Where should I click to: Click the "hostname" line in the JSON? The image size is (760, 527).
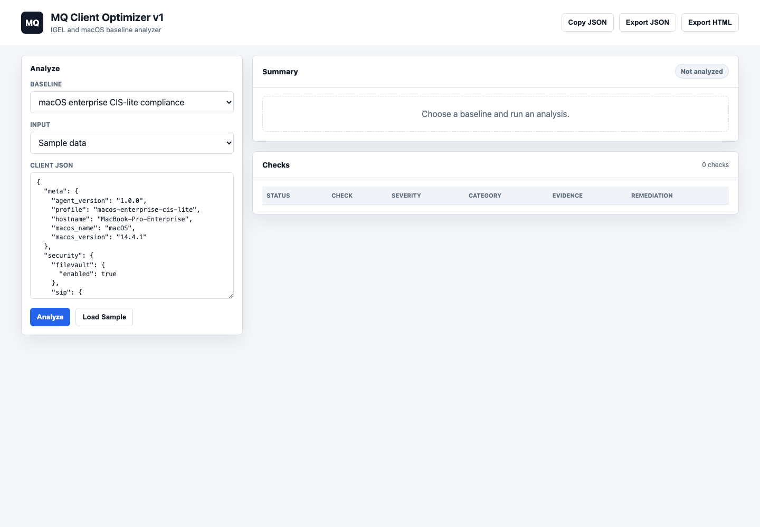[x=122, y=219]
